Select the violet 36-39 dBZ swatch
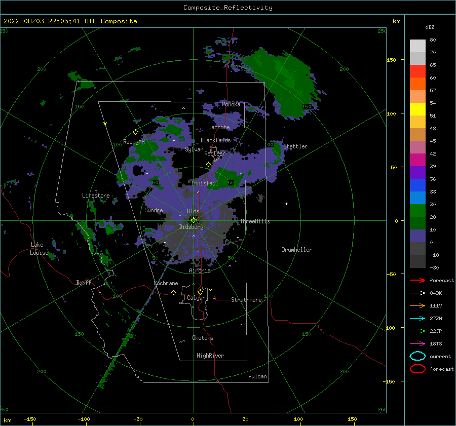The image size is (456, 426). 417,173
